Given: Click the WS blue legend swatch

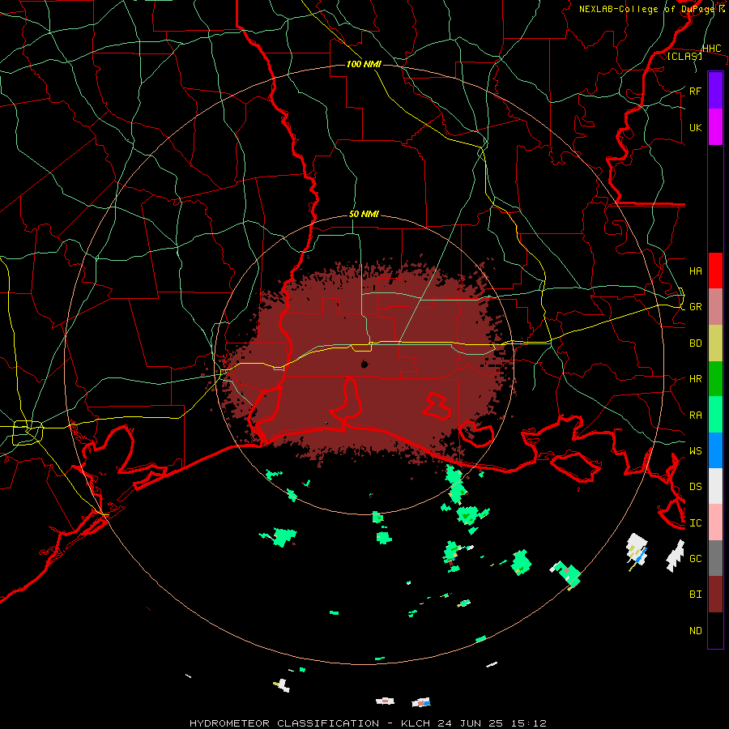Looking at the screenshot, I should click(x=715, y=450).
